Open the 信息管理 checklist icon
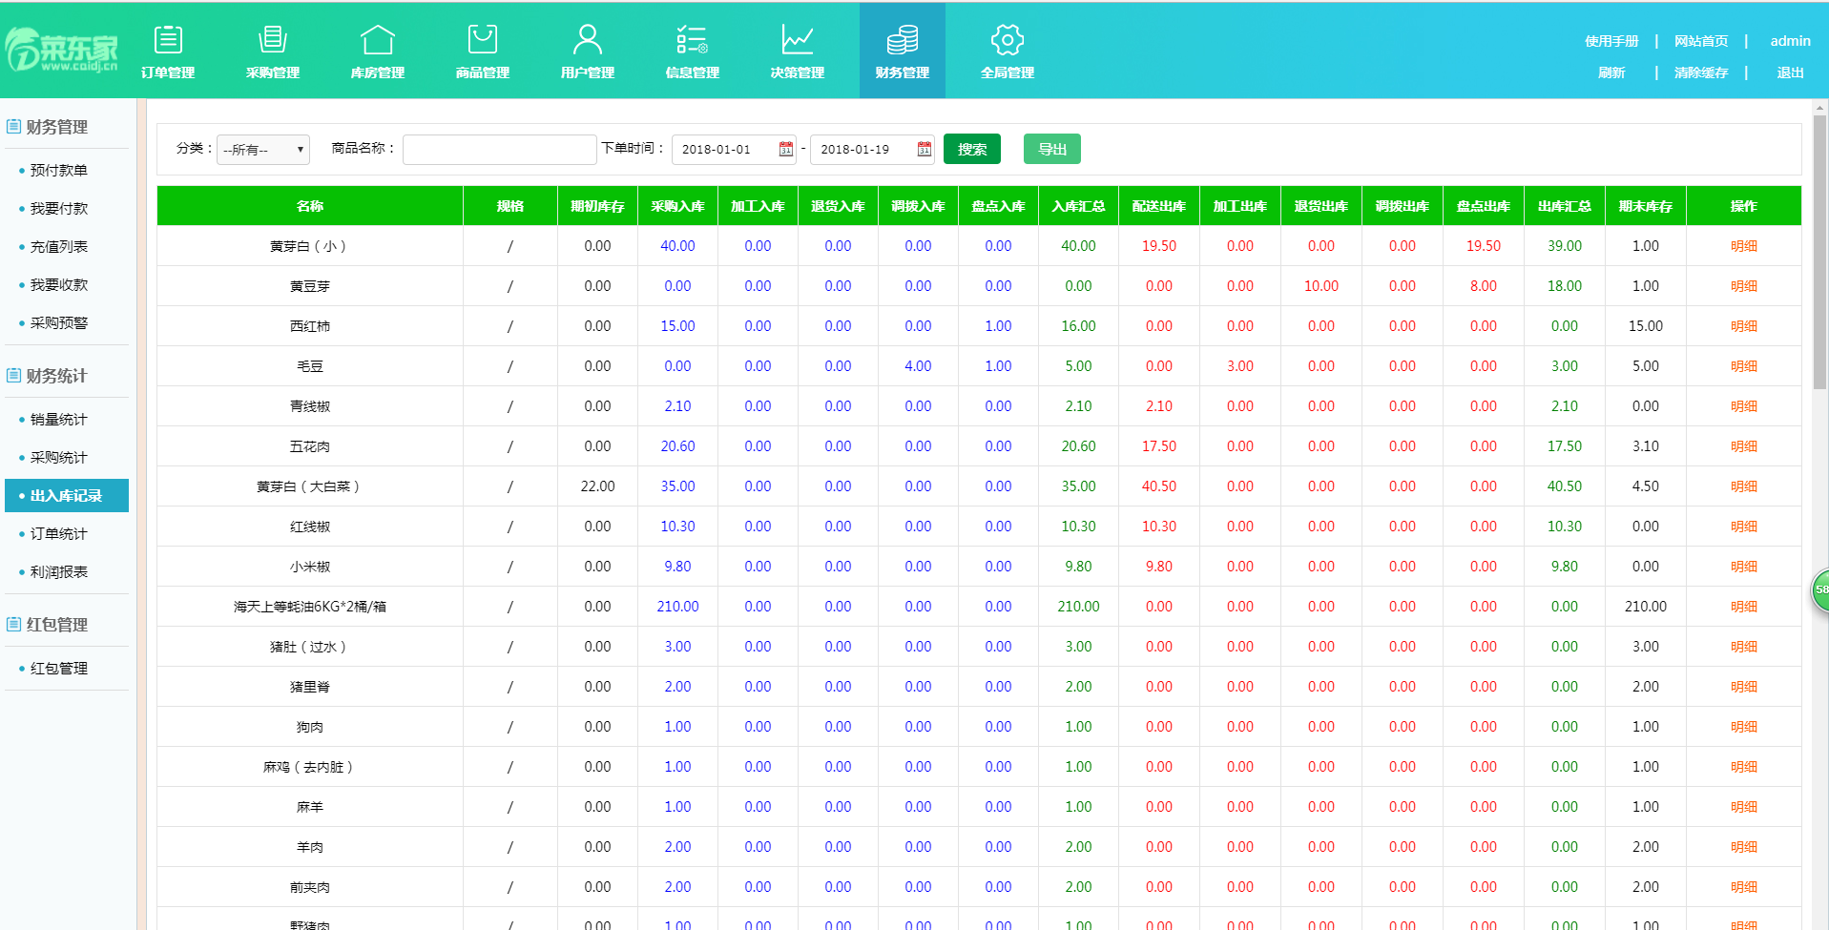The image size is (1829, 930). (693, 40)
